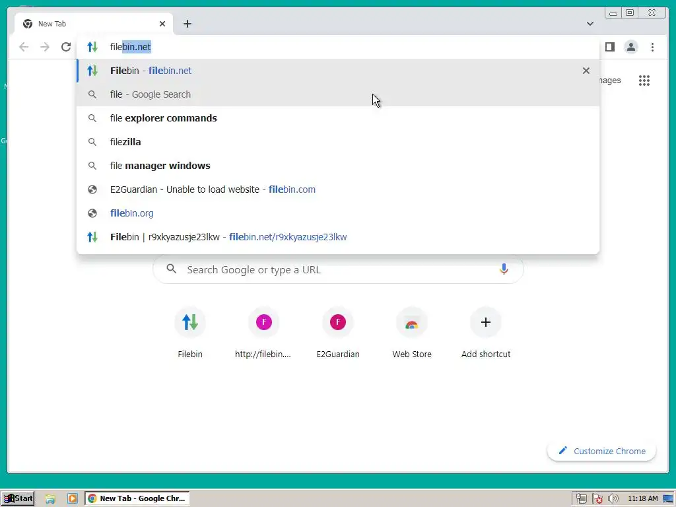Click the address bar text filebin.net

(x=130, y=47)
